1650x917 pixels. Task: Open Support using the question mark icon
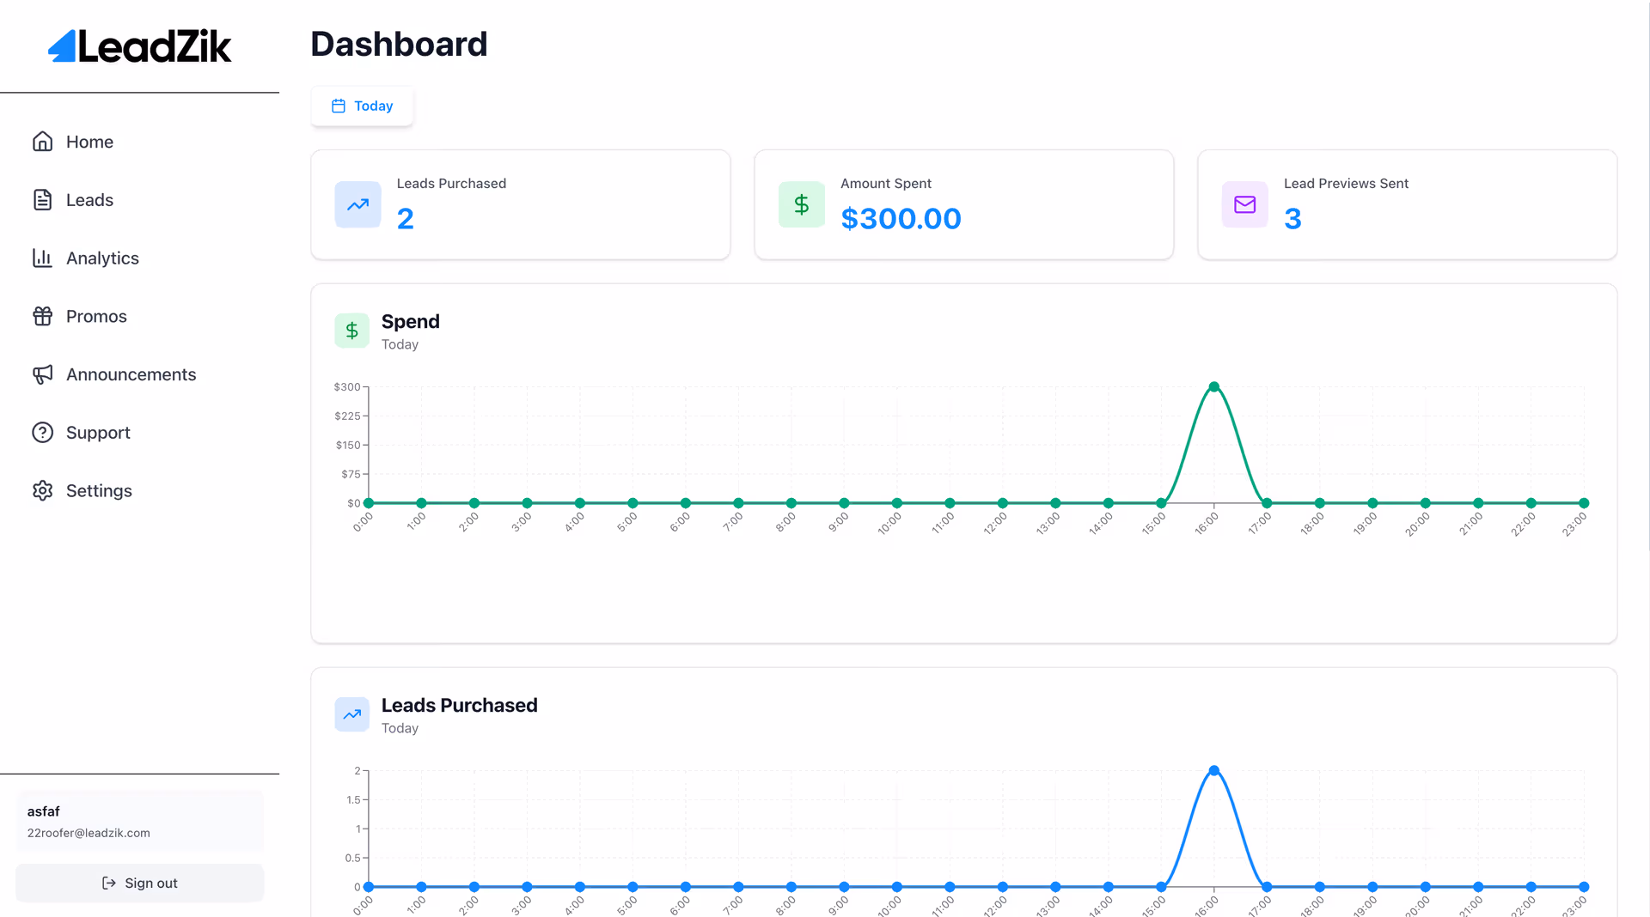[43, 432]
